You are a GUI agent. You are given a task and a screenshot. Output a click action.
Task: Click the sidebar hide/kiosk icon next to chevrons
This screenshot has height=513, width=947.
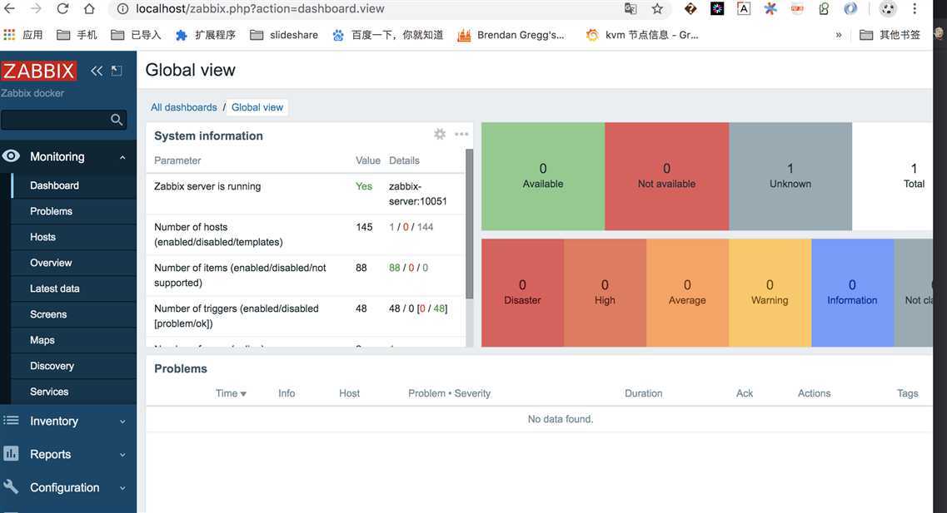pyautogui.click(x=117, y=71)
